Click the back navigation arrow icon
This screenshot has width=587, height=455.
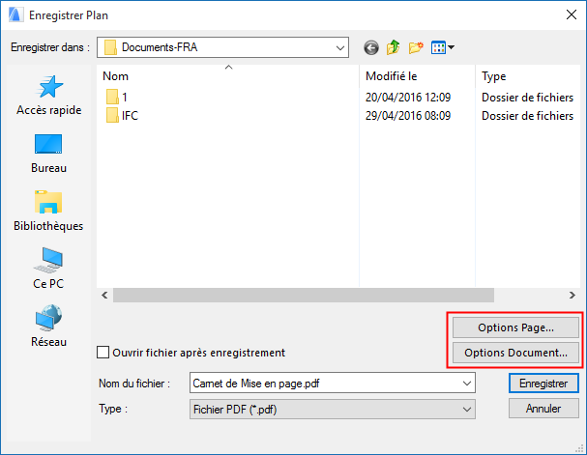click(x=371, y=46)
